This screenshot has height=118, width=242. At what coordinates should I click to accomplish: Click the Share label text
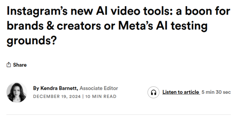[20, 65]
